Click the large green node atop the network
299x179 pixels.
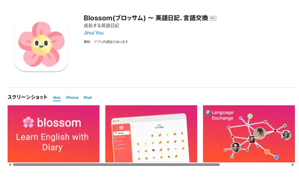250,116
